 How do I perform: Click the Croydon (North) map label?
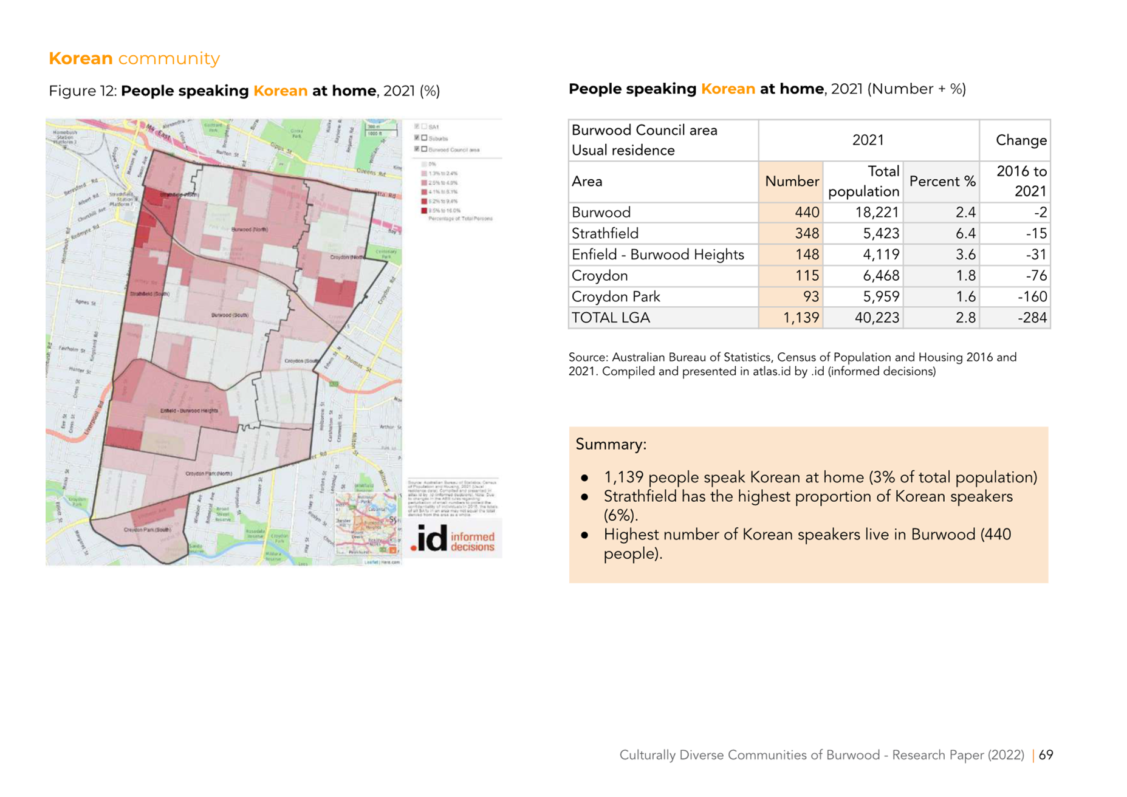(x=348, y=257)
